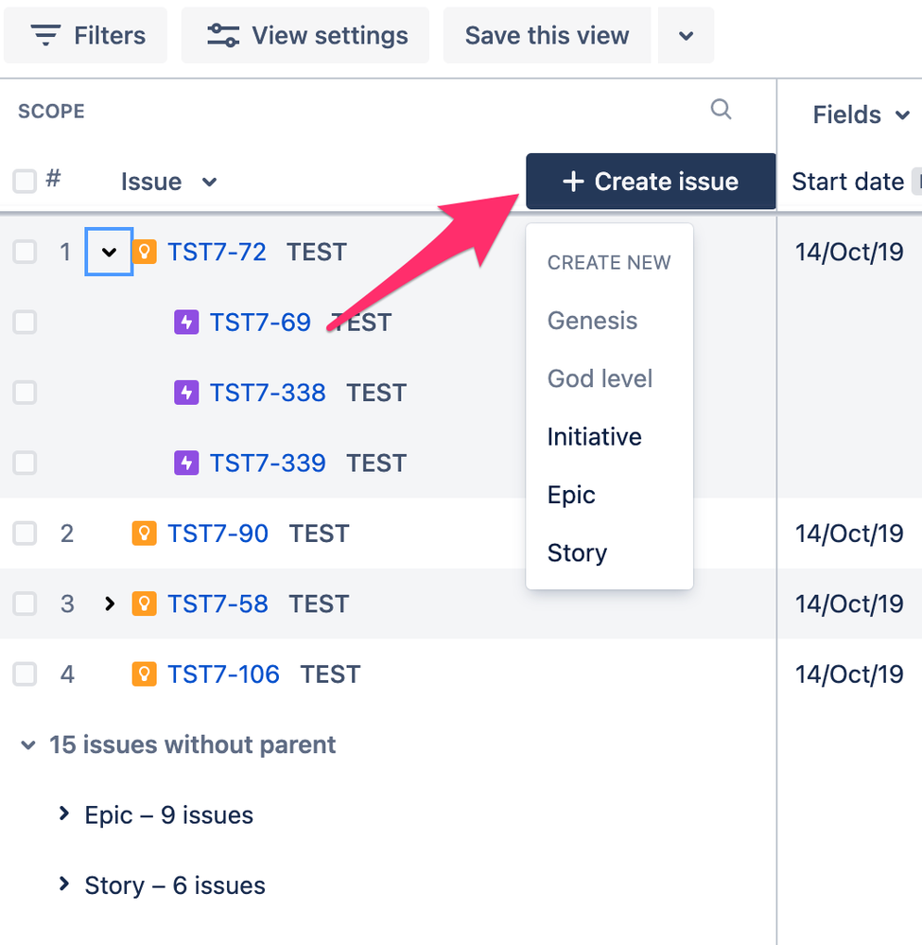Click the plus icon on Create issue
922x945 pixels.
573,181
